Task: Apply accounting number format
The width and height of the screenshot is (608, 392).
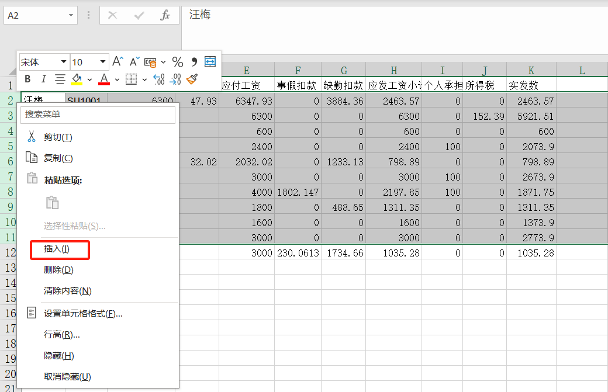Action: pyautogui.click(x=150, y=62)
